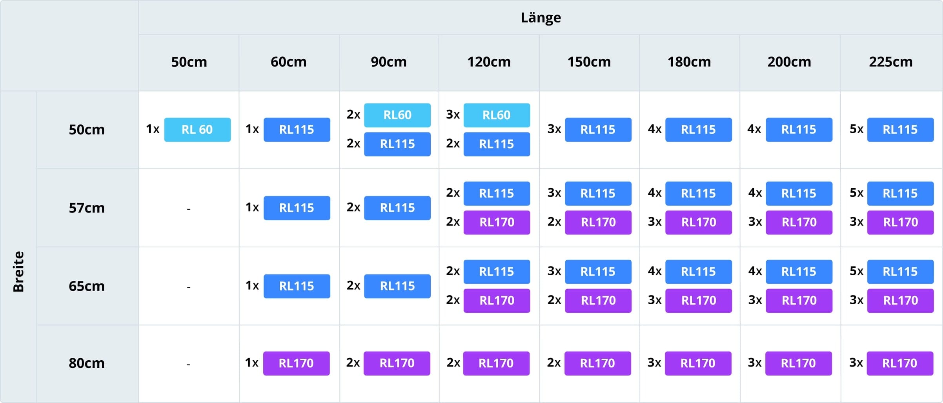Click RL170 badge in 80cm row, 225cm column
Viewport: 943px width, 403px height.
click(x=899, y=363)
